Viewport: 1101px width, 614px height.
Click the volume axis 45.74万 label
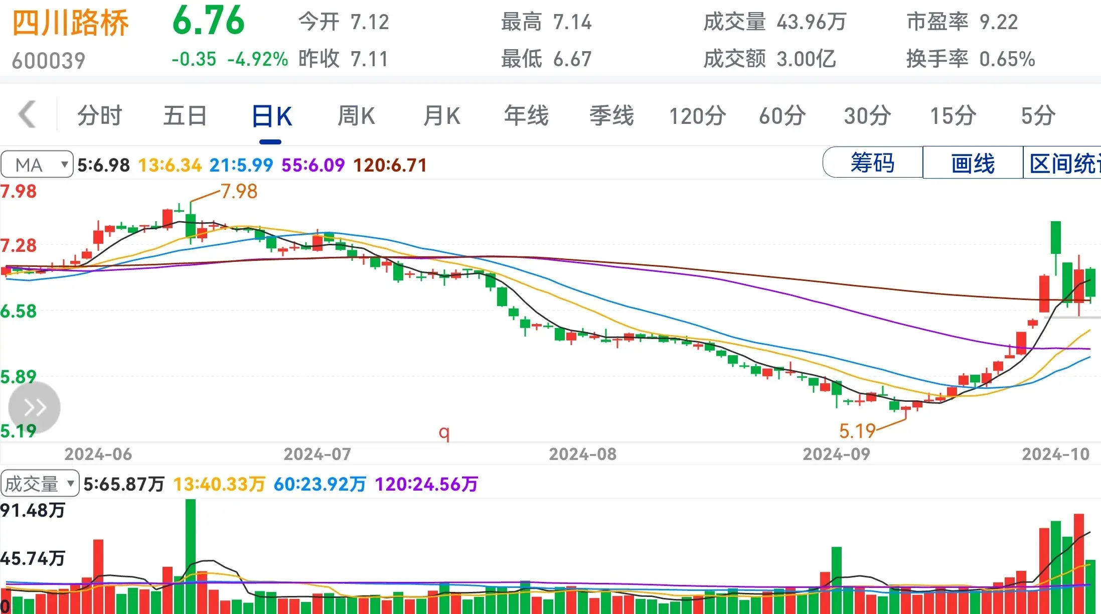[x=33, y=558]
